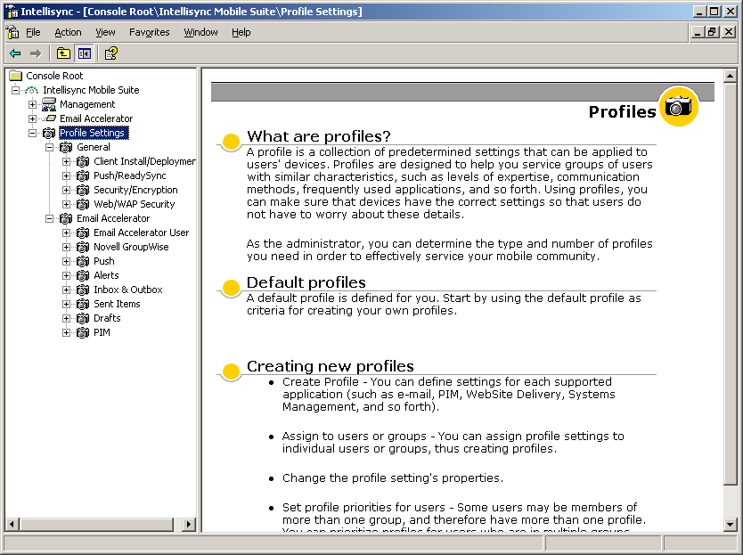The width and height of the screenshot is (743, 555).
Task: Click the Email Accelerator top-level node icon
Action: pyautogui.click(x=49, y=118)
